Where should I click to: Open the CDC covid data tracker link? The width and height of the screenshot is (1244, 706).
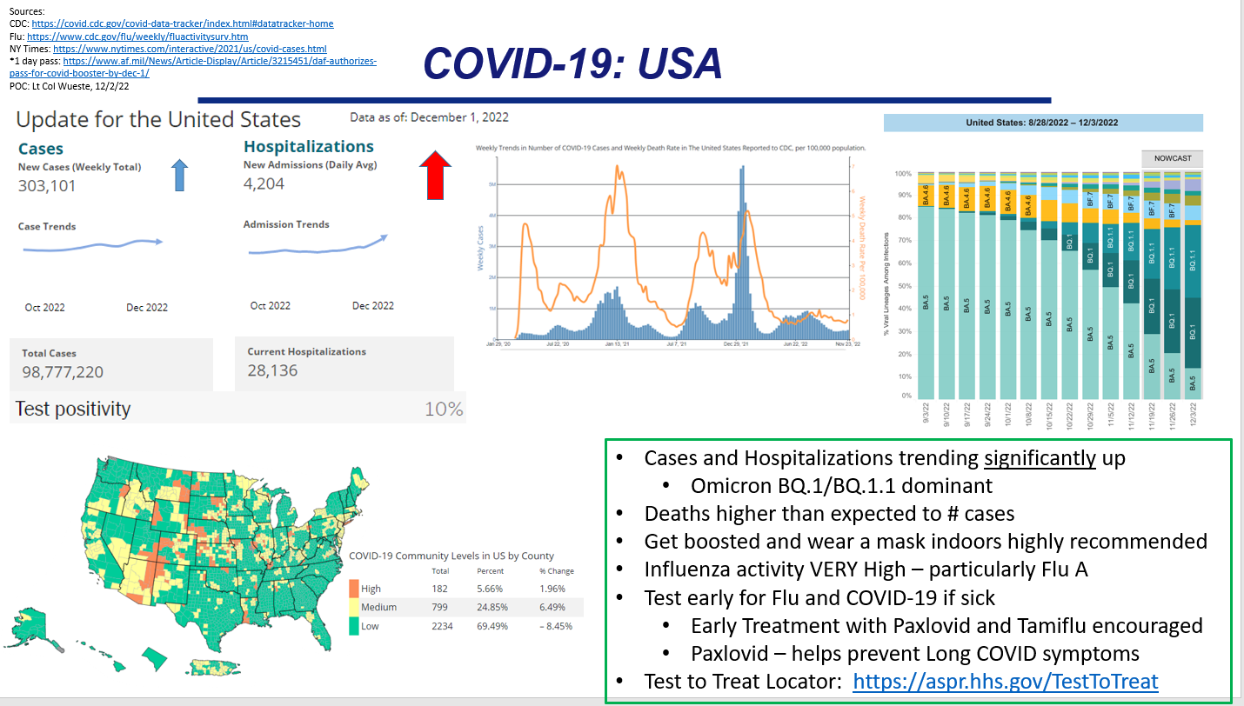click(x=182, y=24)
